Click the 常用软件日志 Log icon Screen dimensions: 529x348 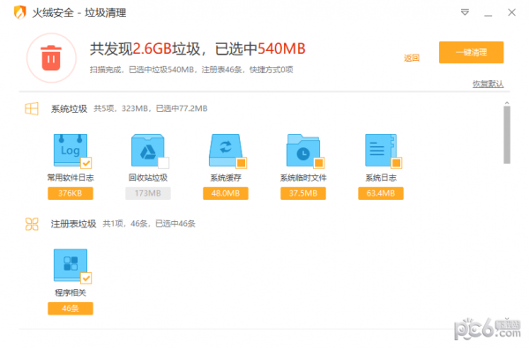click(x=71, y=150)
